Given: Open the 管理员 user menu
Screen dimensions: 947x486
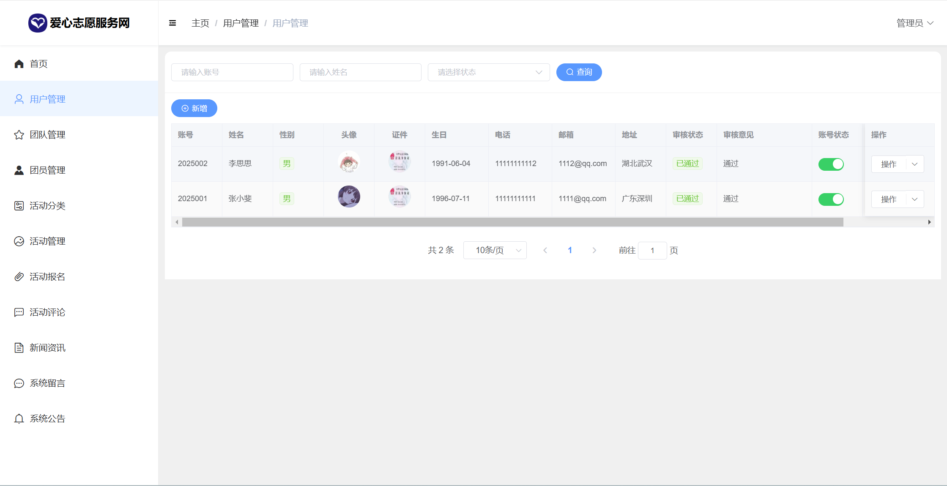Looking at the screenshot, I should [915, 23].
